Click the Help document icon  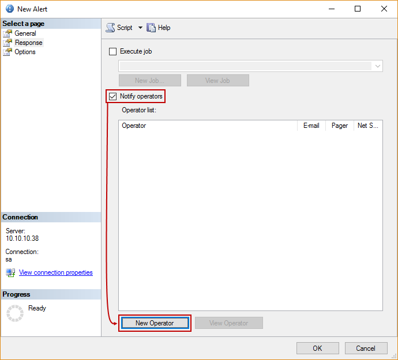click(151, 28)
